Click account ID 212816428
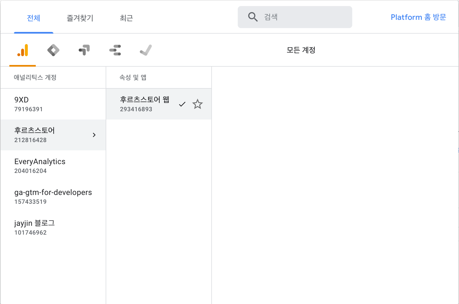The image size is (459, 304). [x=31, y=140]
